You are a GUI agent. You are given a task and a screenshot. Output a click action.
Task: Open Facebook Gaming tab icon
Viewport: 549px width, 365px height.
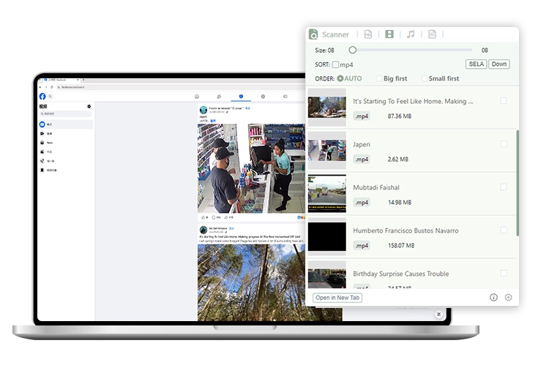pyautogui.click(x=285, y=97)
